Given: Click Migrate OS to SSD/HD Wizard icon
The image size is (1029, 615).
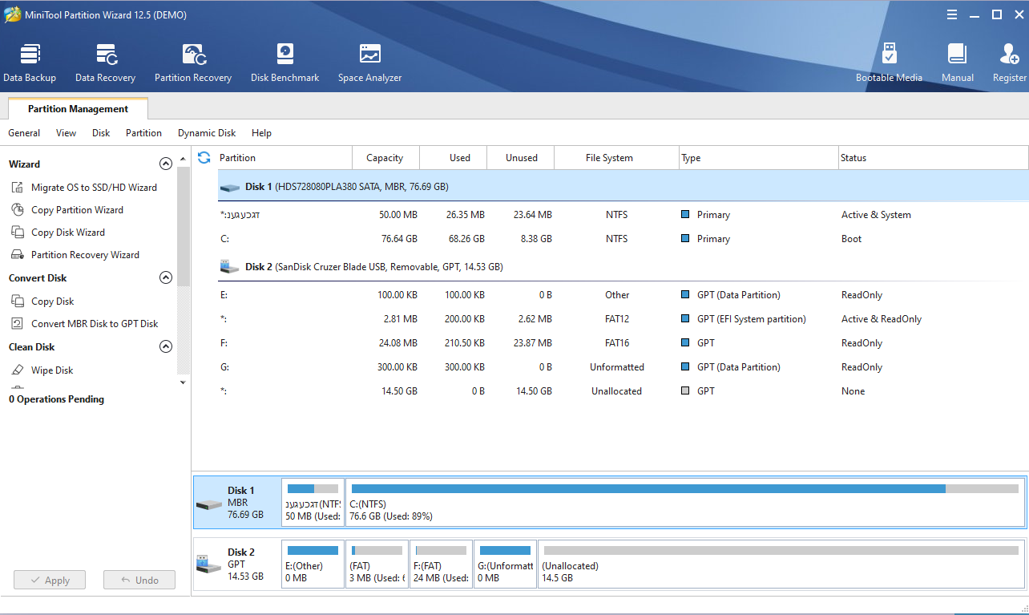Looking at the screenshot, I should click(18, 188).
